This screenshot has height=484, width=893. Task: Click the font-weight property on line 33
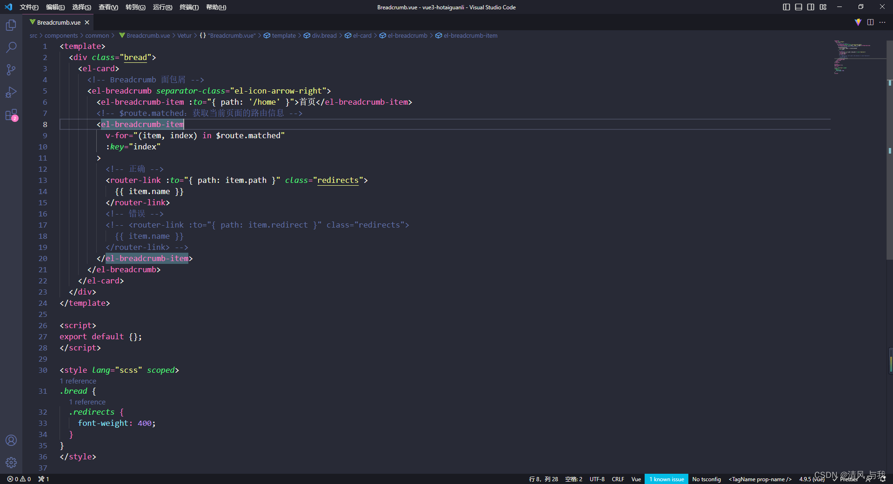(x=103, y=423)
